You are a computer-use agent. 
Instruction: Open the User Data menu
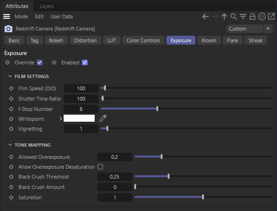(x=61, y=16)
